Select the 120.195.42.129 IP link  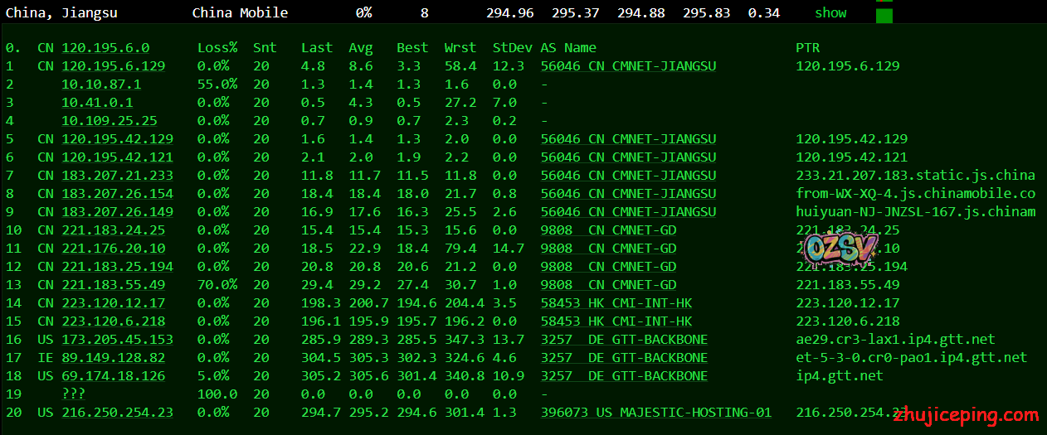click(x=117, y=139)
